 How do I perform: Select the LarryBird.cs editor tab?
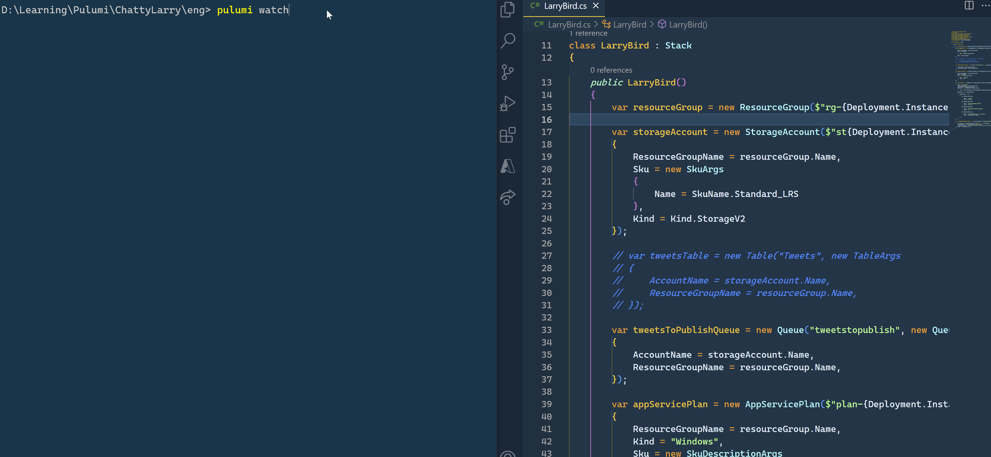click(565, 6)
